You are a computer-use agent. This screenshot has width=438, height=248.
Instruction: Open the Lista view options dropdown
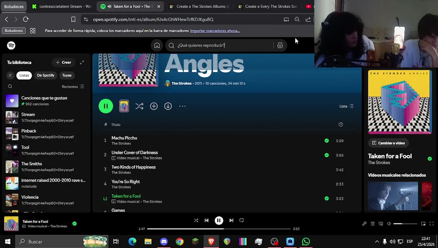[x=346, y=106]
